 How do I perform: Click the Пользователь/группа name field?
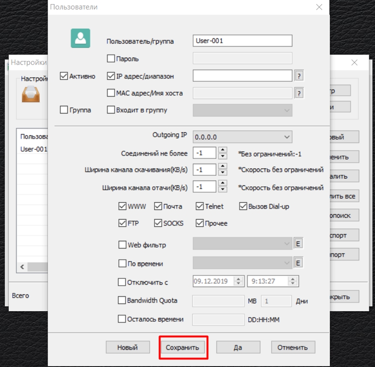tap(242, 41)
